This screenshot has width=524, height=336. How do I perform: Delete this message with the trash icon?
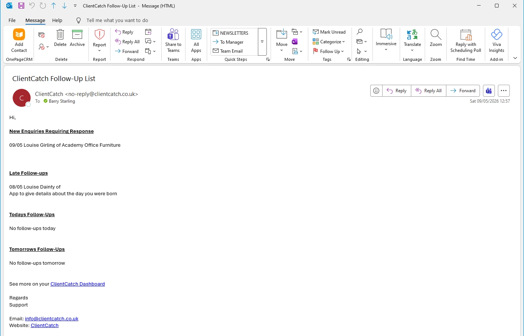pos(60,38)
